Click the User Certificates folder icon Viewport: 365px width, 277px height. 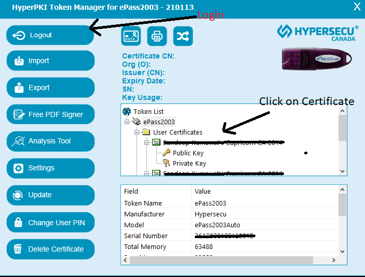[146, 132]
